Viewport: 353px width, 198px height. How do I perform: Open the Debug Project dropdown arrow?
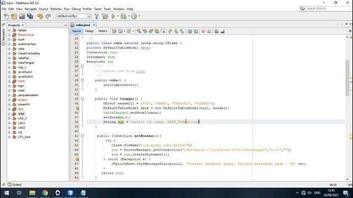coord(129,16)
